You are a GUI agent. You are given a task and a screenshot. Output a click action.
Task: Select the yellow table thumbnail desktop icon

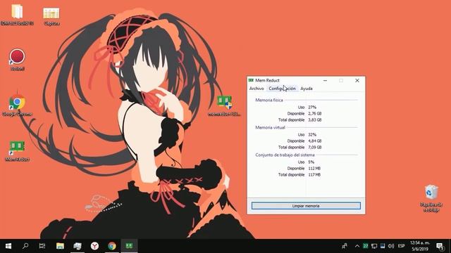51,17
